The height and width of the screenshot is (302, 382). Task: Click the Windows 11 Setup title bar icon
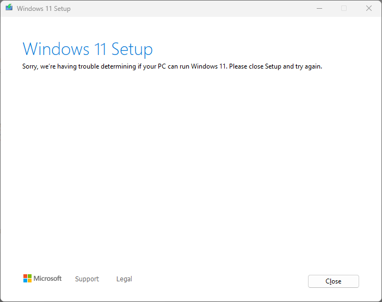tap(9, 8)
